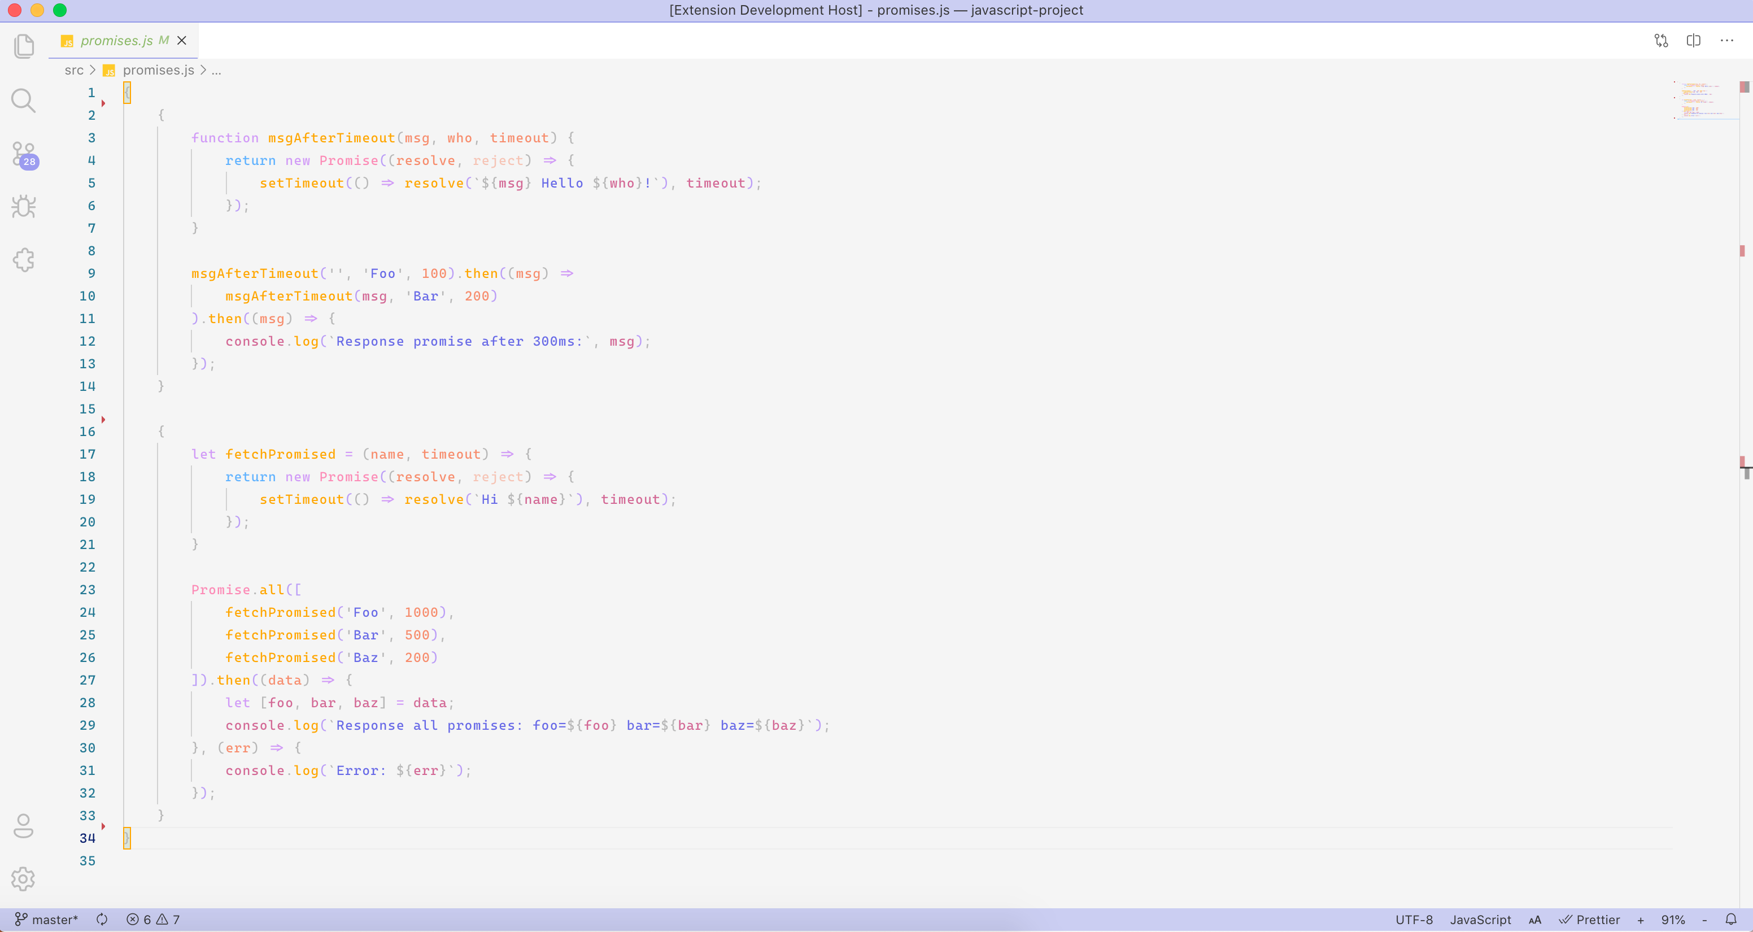Screen dimensions: 1753x932
Task: Open the Manage gear menu
Action: [24, 879]
